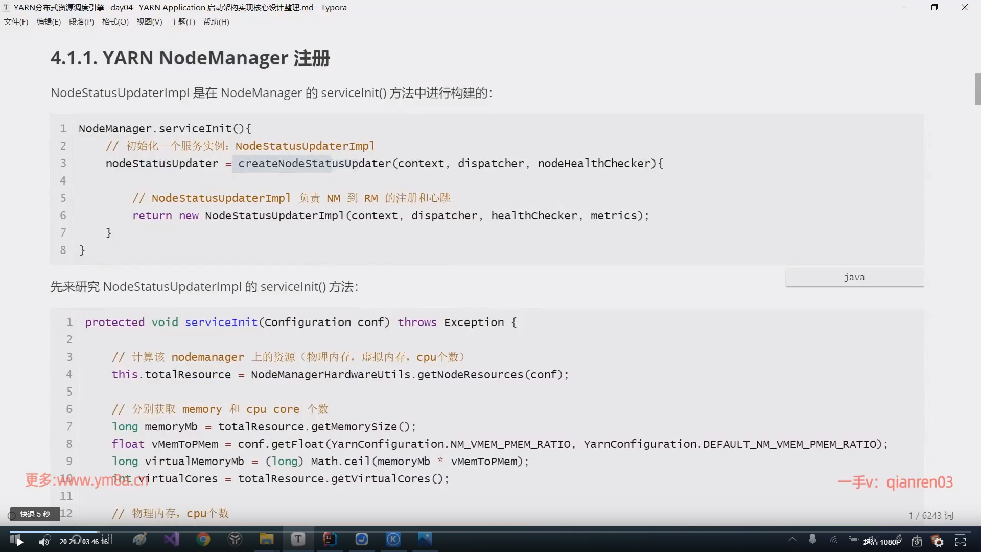
Task: Open the java language selector on the code block
Action: (x=854, y=277)
